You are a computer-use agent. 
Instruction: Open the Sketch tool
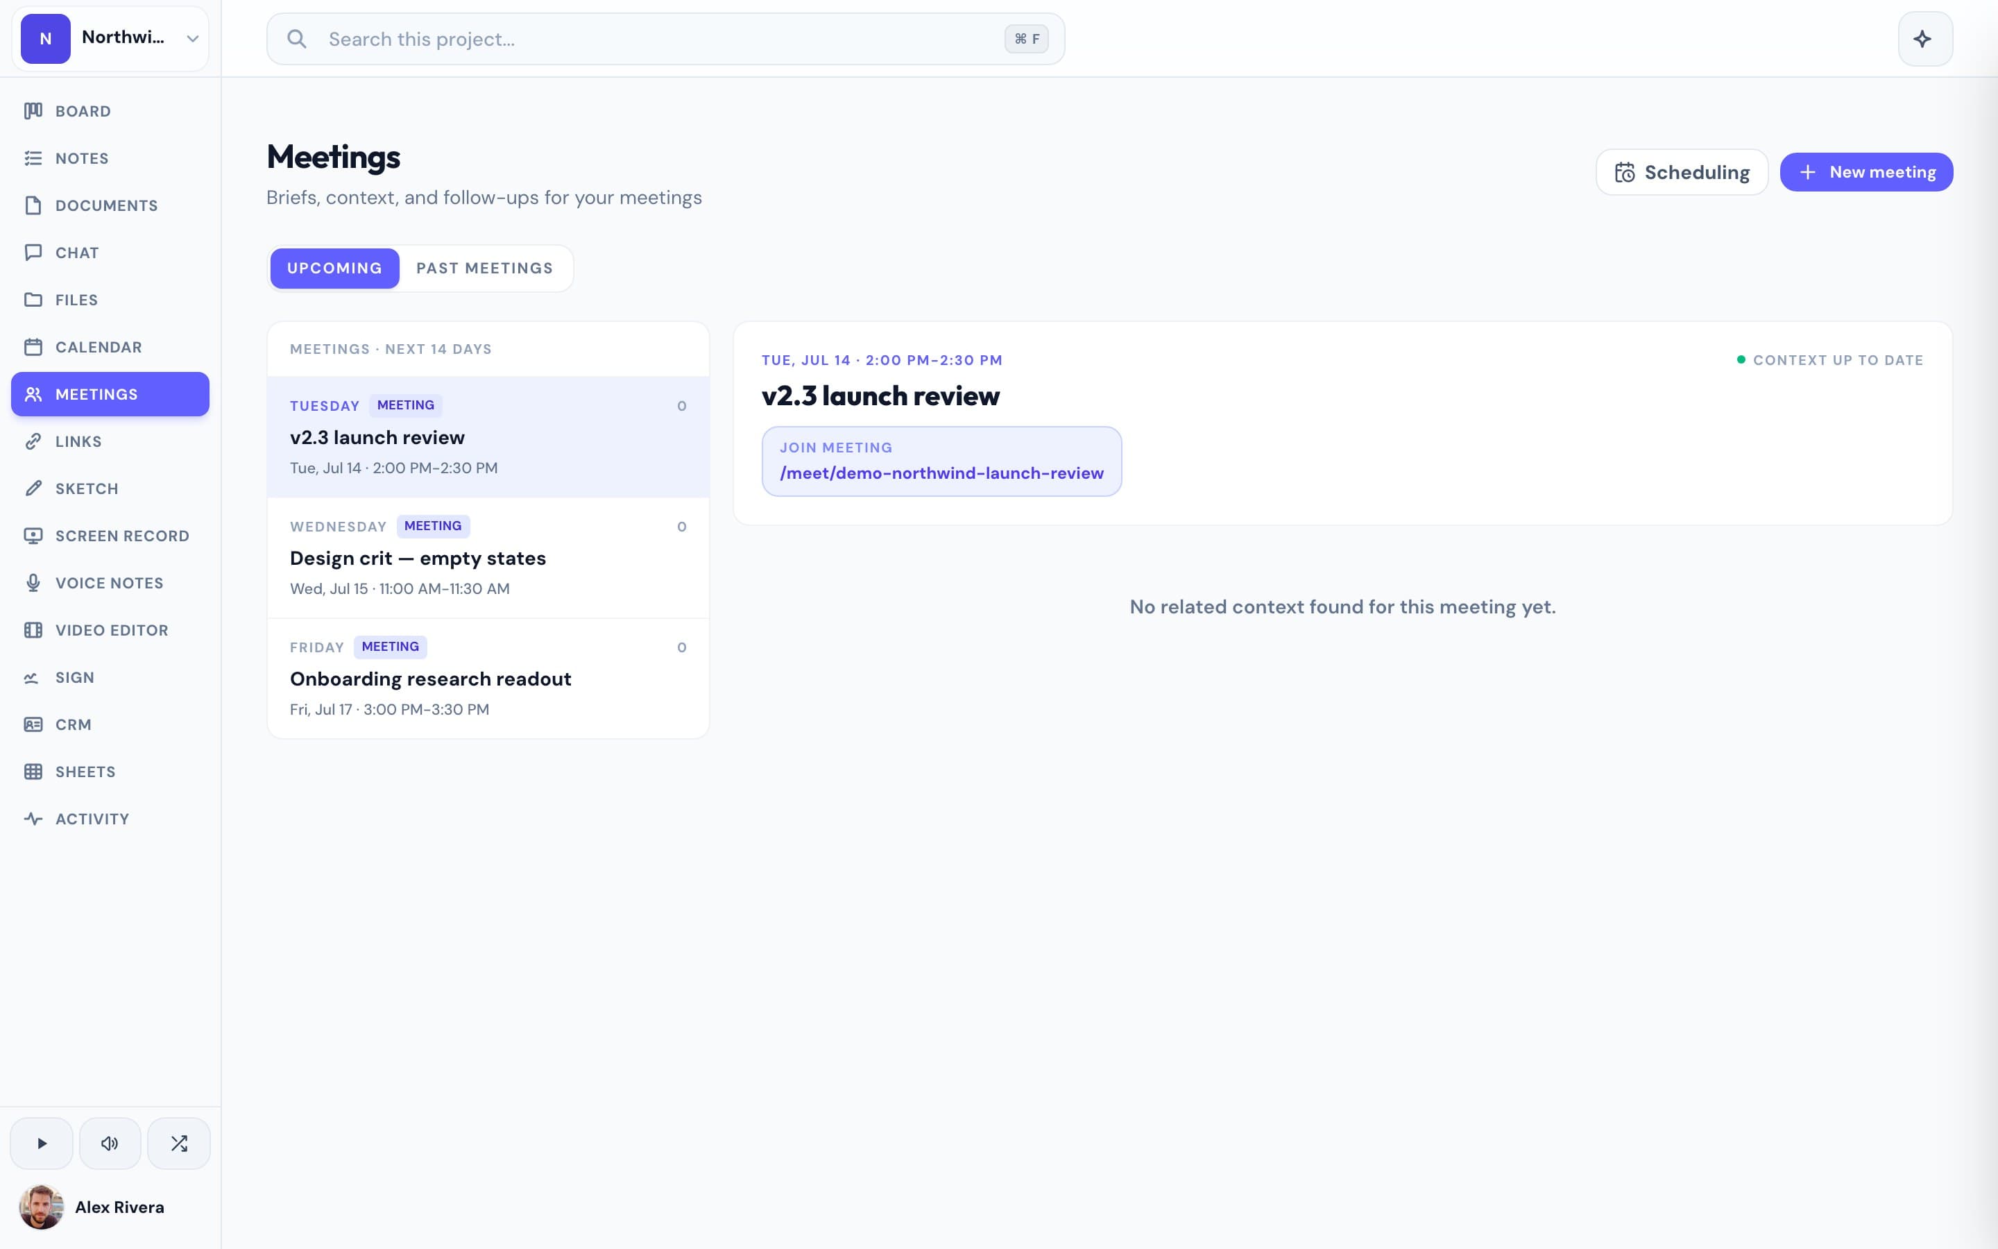110,488
